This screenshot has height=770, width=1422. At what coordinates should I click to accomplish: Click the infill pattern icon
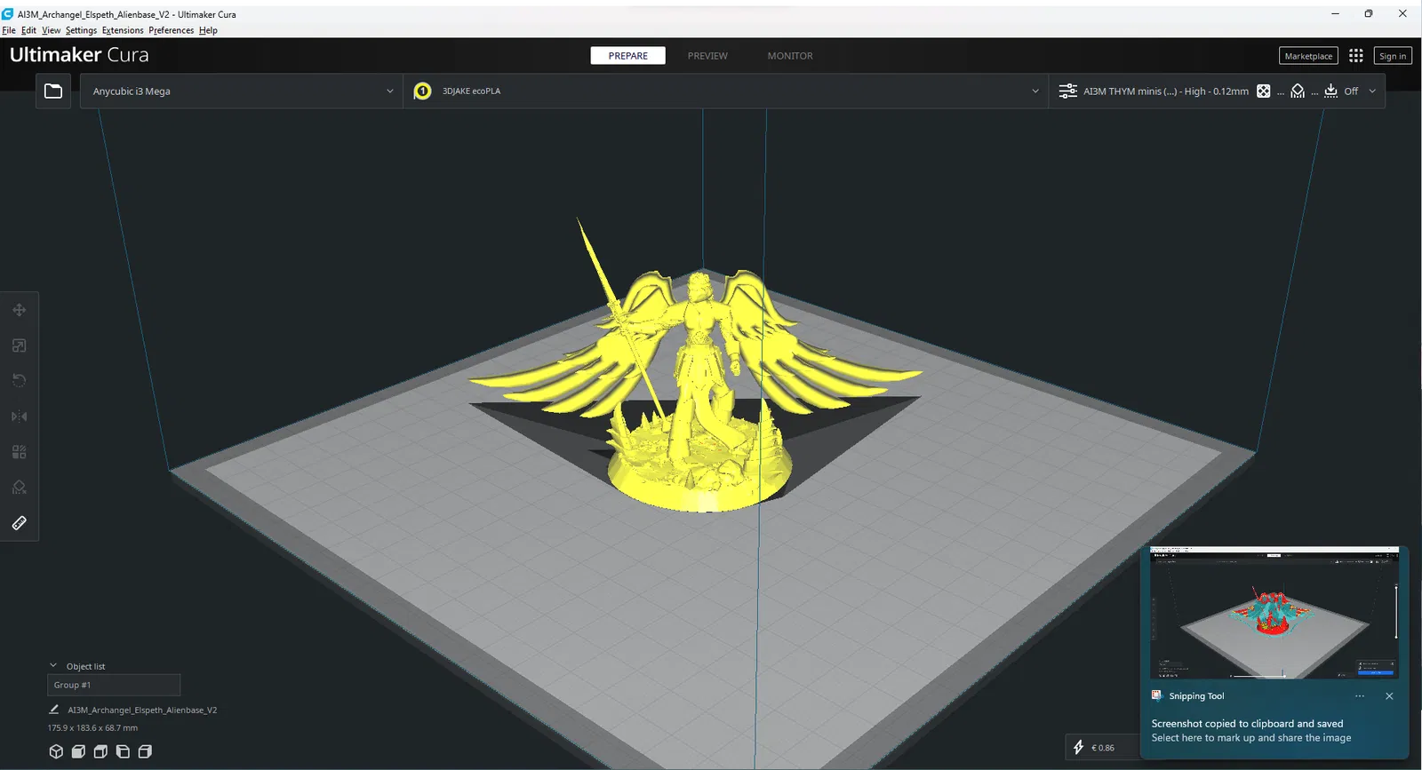1263,91
